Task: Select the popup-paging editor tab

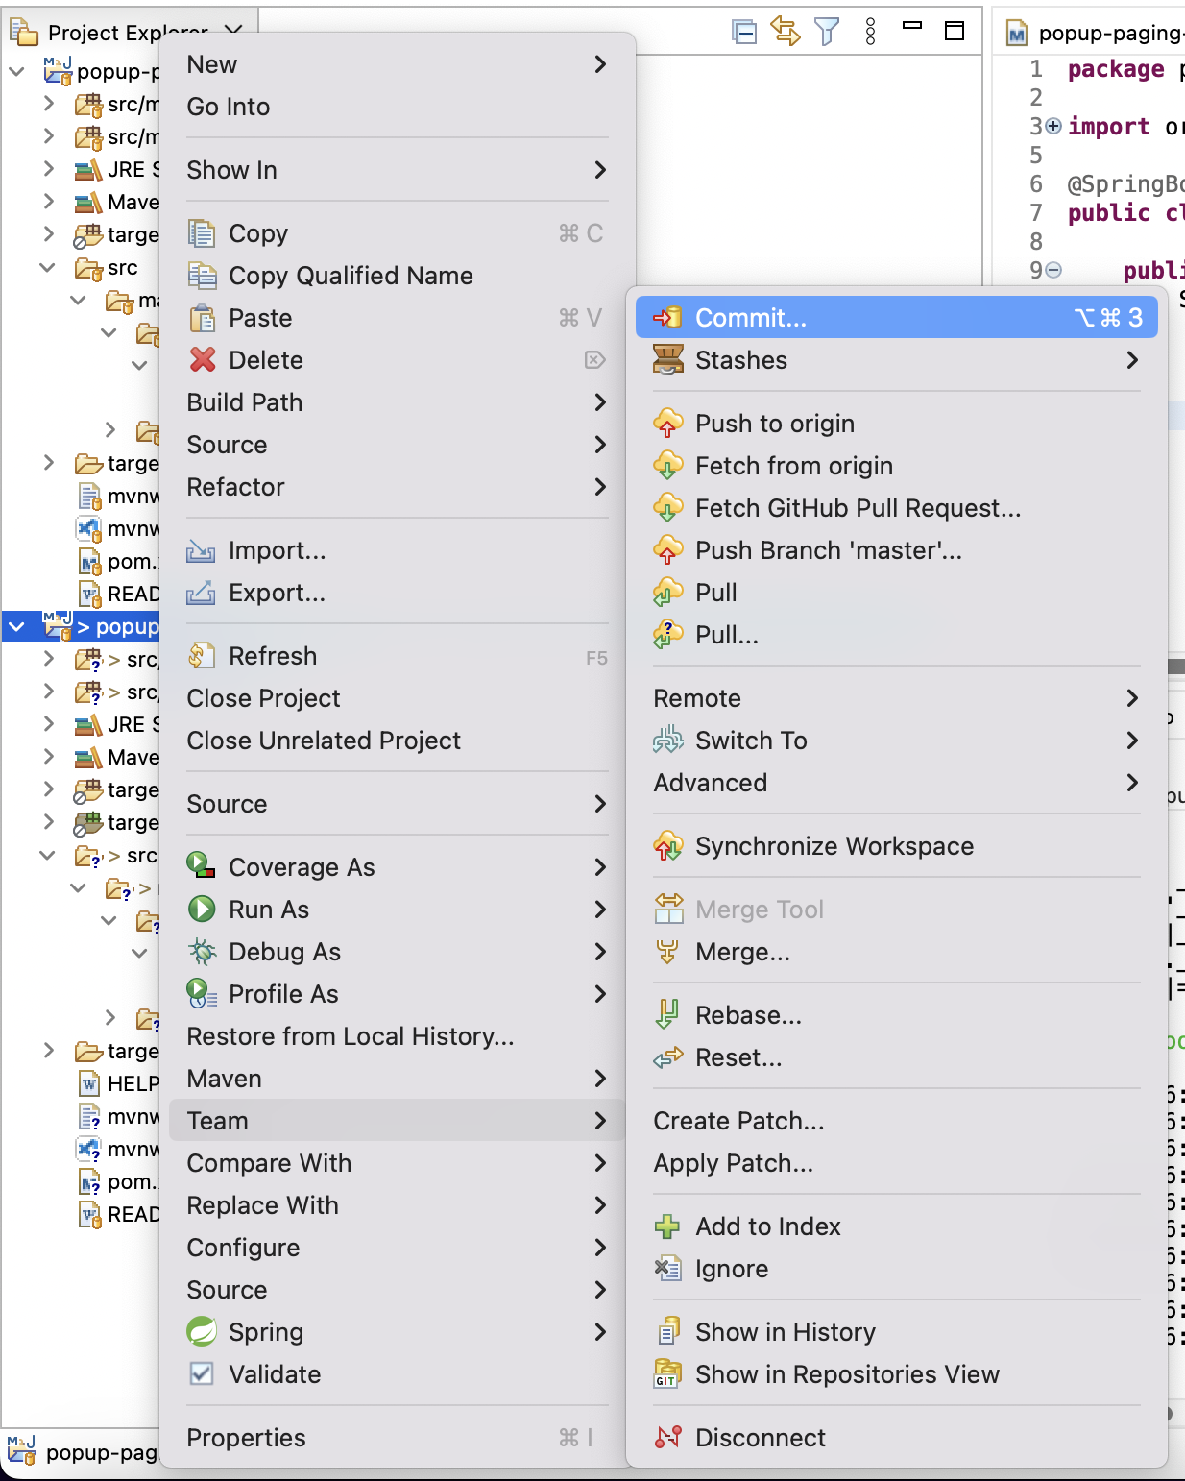Action: 1093,33
